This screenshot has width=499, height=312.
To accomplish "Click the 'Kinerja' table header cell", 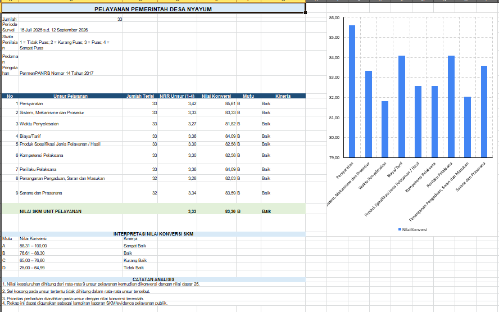I will 283,96.
